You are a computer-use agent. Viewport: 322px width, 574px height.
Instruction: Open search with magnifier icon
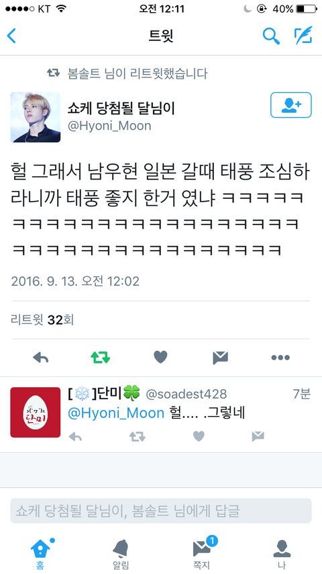point(271,36)
